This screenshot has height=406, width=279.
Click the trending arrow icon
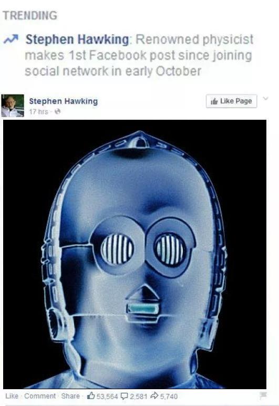click(11, 39)
